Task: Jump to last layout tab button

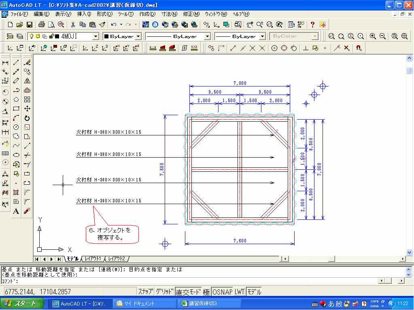Action: tap(59, 259)
